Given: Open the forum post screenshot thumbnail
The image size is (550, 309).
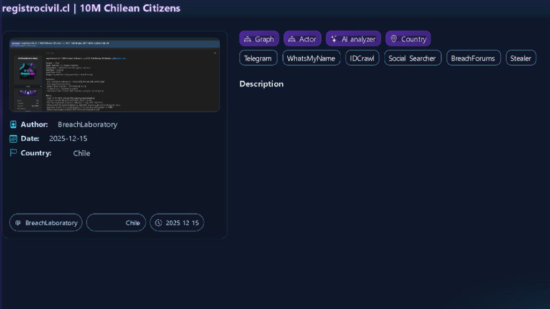Looking at the screenshot, I should (115, 75).
